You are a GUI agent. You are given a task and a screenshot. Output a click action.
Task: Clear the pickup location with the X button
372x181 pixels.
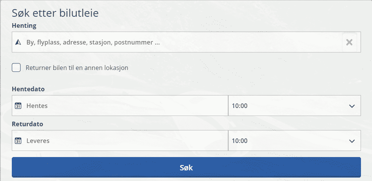click(349, 42)
